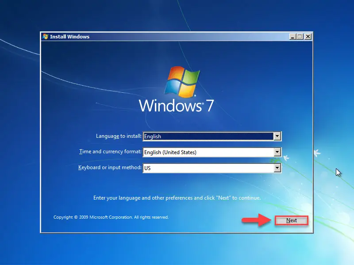Close the Install Windows wizard
This screenshot has height=265, width=354.
308,37
